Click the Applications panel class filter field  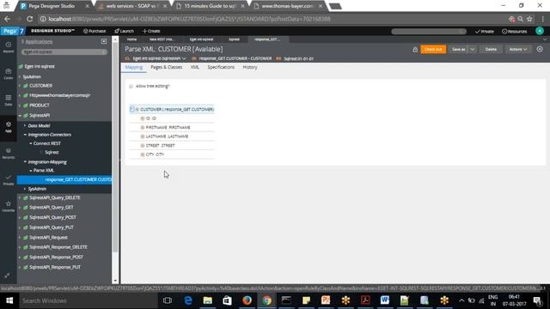coord(64,51)
